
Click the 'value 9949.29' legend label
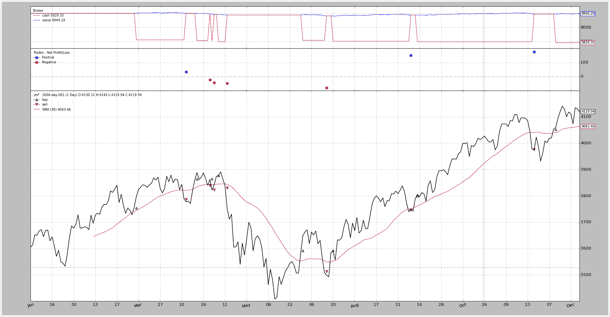(x=53, y=20)
